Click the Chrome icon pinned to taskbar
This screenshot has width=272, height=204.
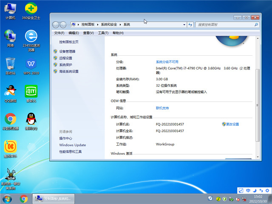(x=24, y=198)
